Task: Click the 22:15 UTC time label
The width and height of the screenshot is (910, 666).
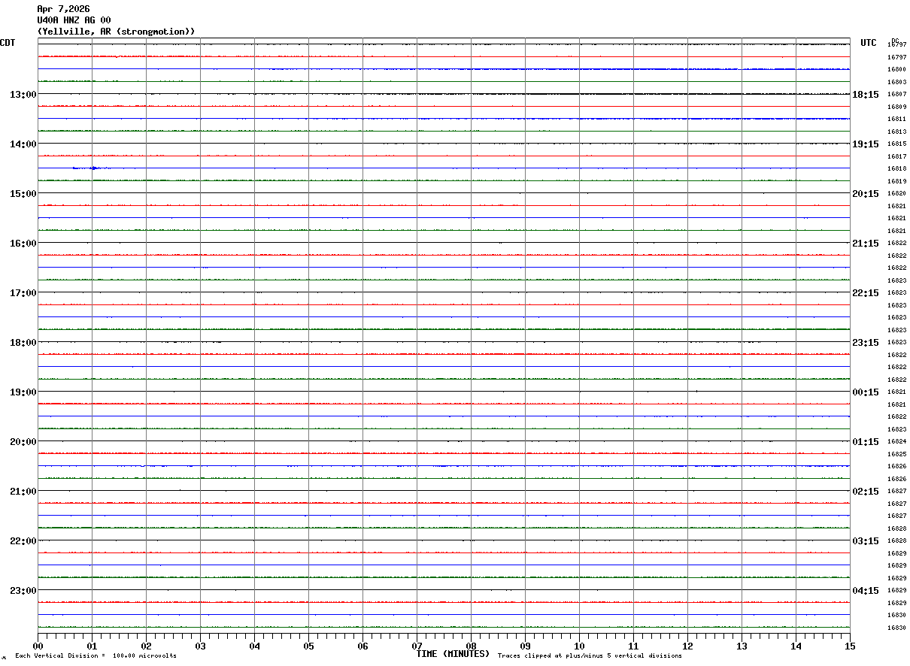Action: click(x=866, y=293)
